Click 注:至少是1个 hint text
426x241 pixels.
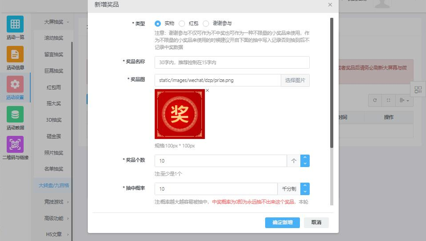coord(168,174)
